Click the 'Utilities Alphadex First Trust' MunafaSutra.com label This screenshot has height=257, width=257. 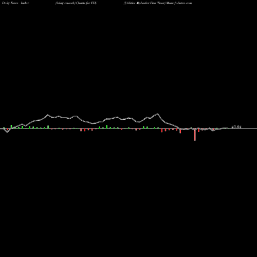click(x=158, y=3)
